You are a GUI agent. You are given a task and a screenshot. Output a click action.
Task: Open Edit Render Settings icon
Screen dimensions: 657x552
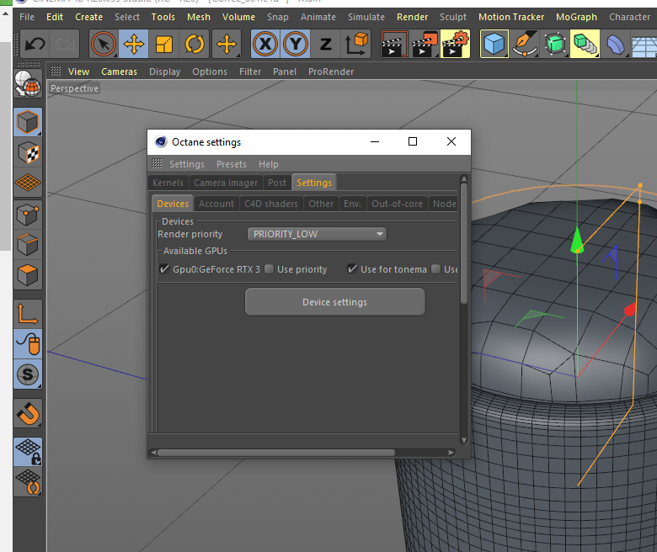[456, 44]
